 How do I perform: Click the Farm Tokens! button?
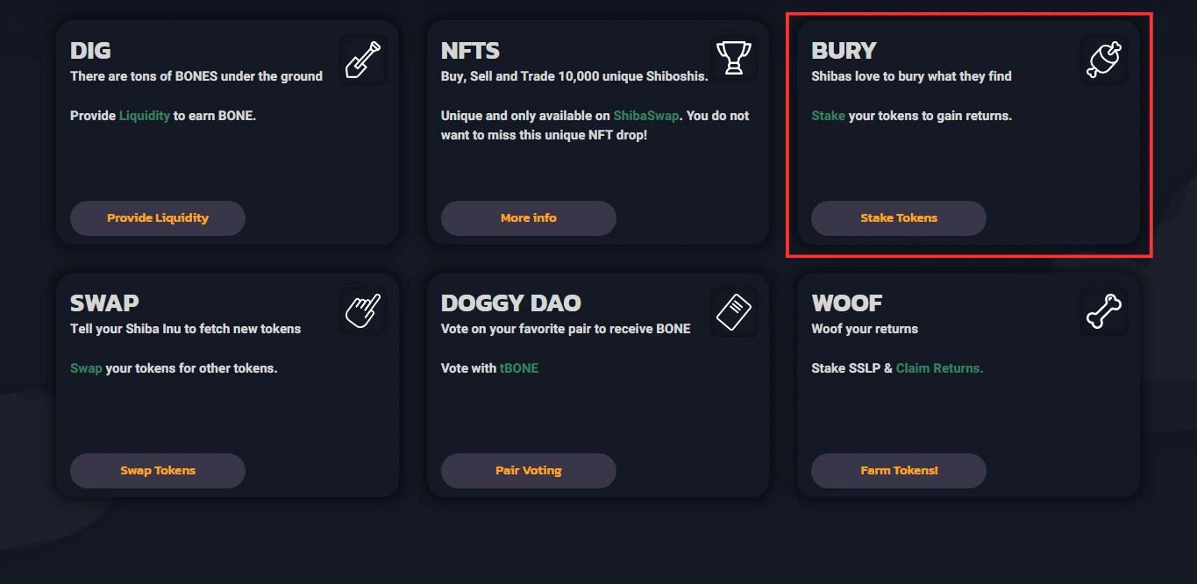coord(899,470)
